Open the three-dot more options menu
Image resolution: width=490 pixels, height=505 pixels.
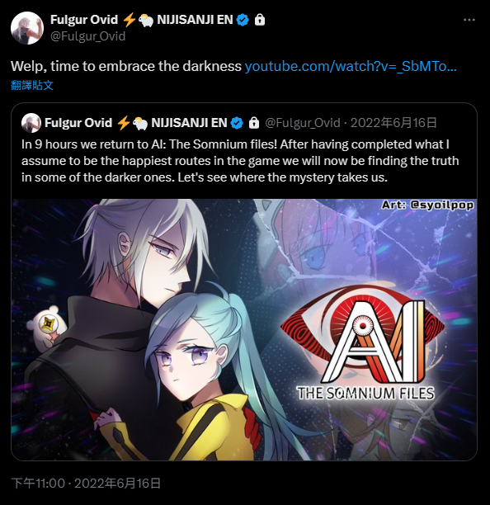click(469, 20)
